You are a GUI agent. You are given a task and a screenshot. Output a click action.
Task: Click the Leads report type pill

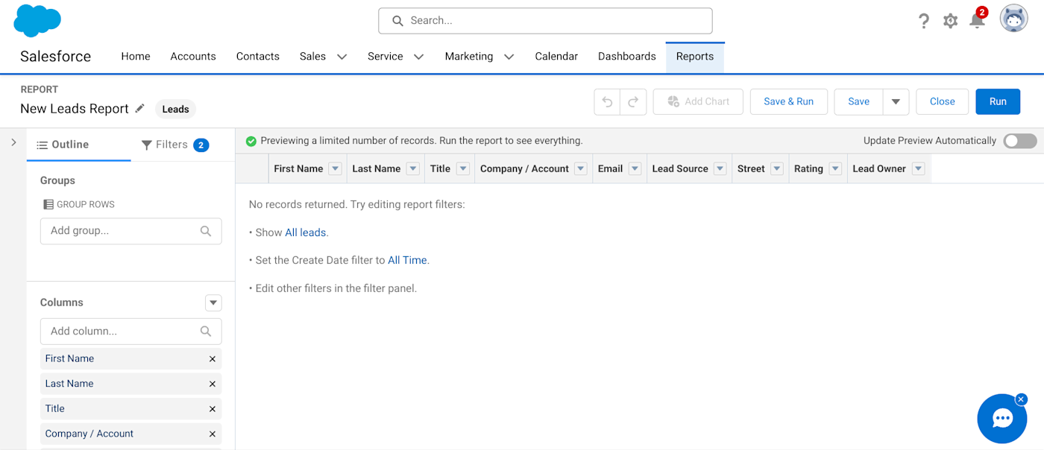tap(175, 109)
